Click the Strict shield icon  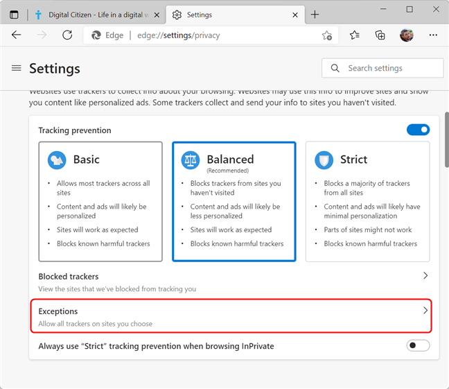pos(324,160)
